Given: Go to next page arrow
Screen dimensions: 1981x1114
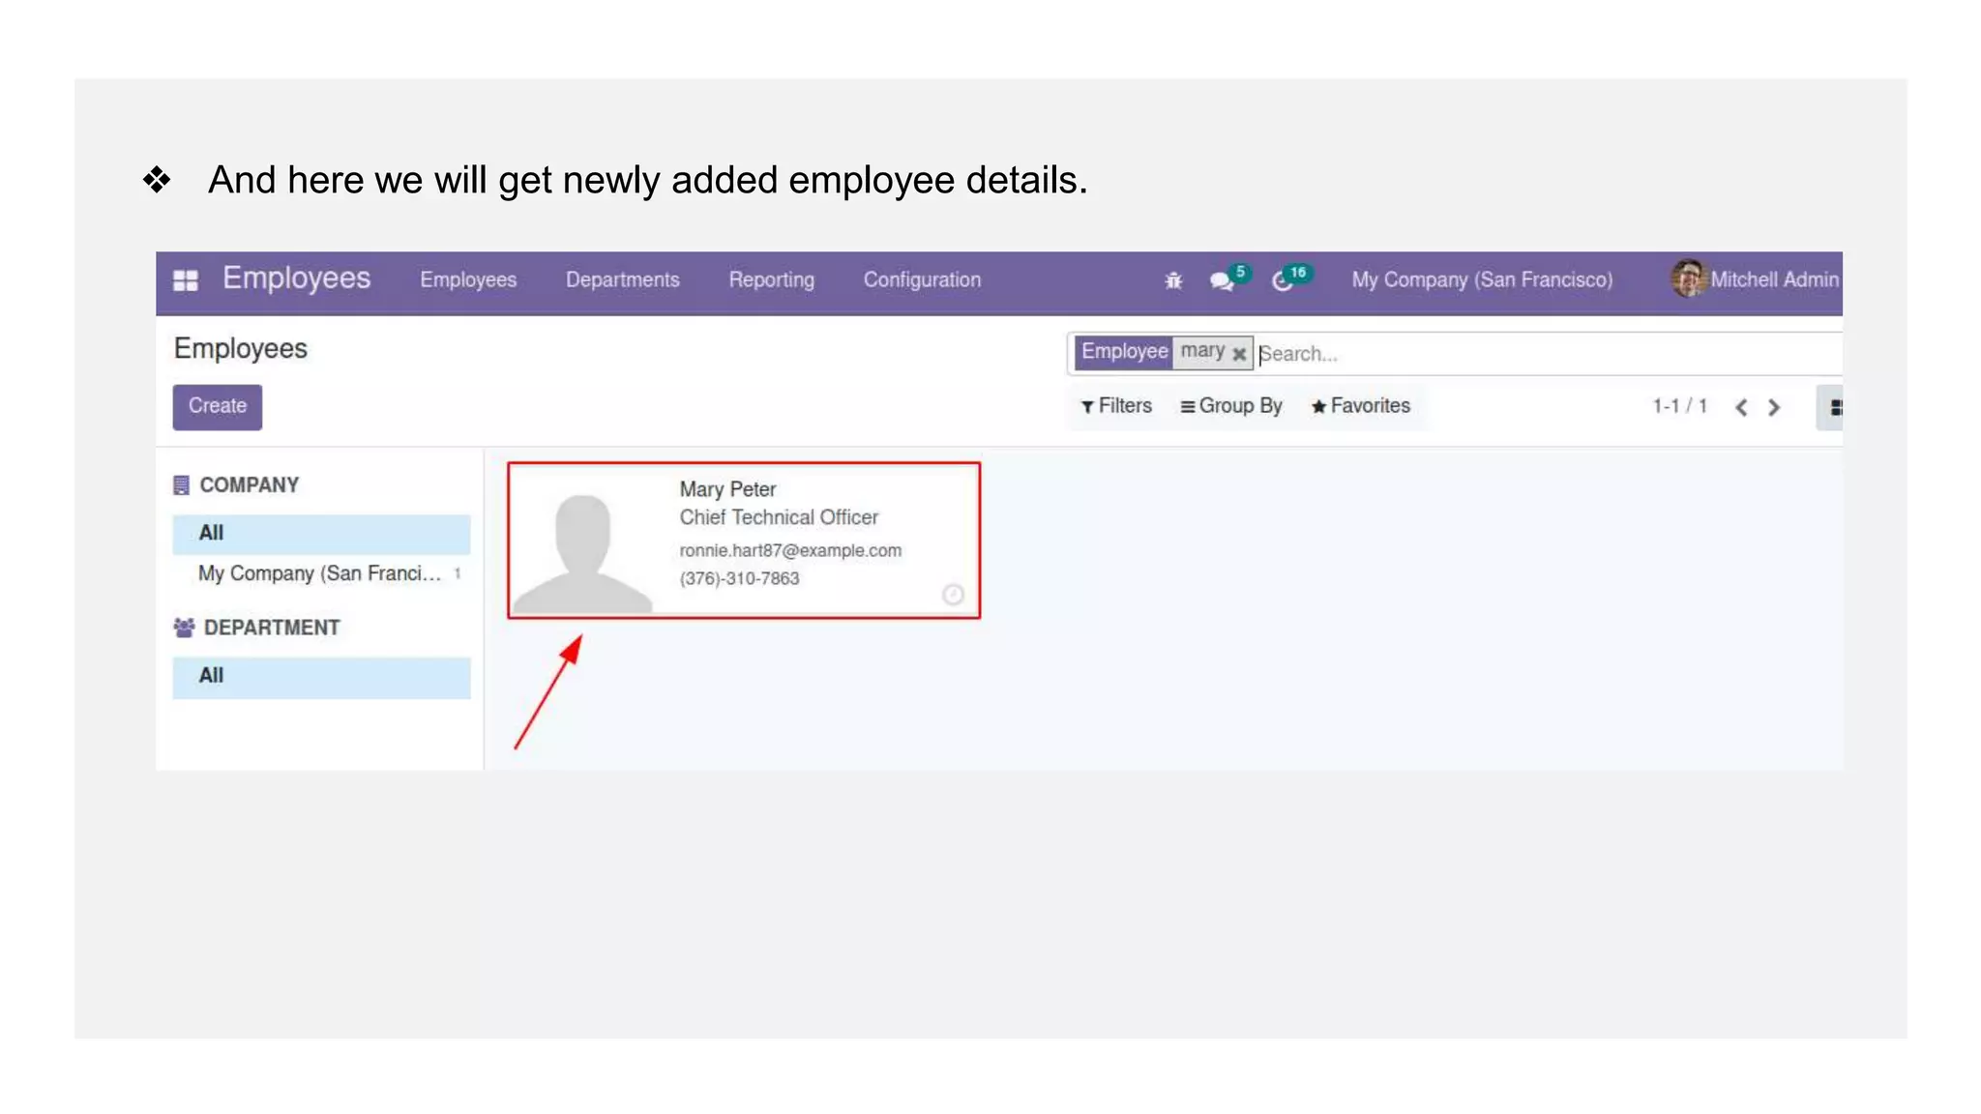Looking at the screenshot, I should tap(1774, 407).
